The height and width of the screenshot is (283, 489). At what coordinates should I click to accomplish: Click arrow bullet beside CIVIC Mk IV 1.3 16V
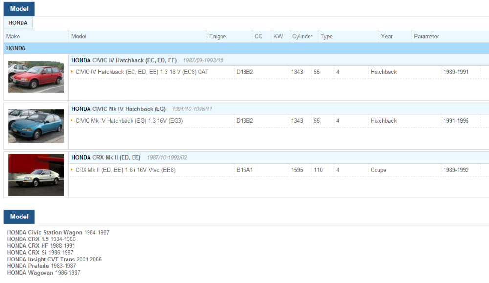click(72, 121)
